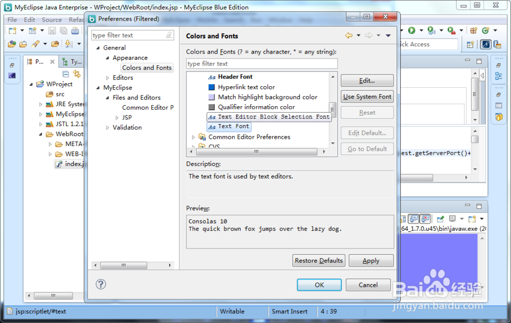Click the Smart Insert status entry
This screenshot has height=323, width=511.
(x=289, y=312)
